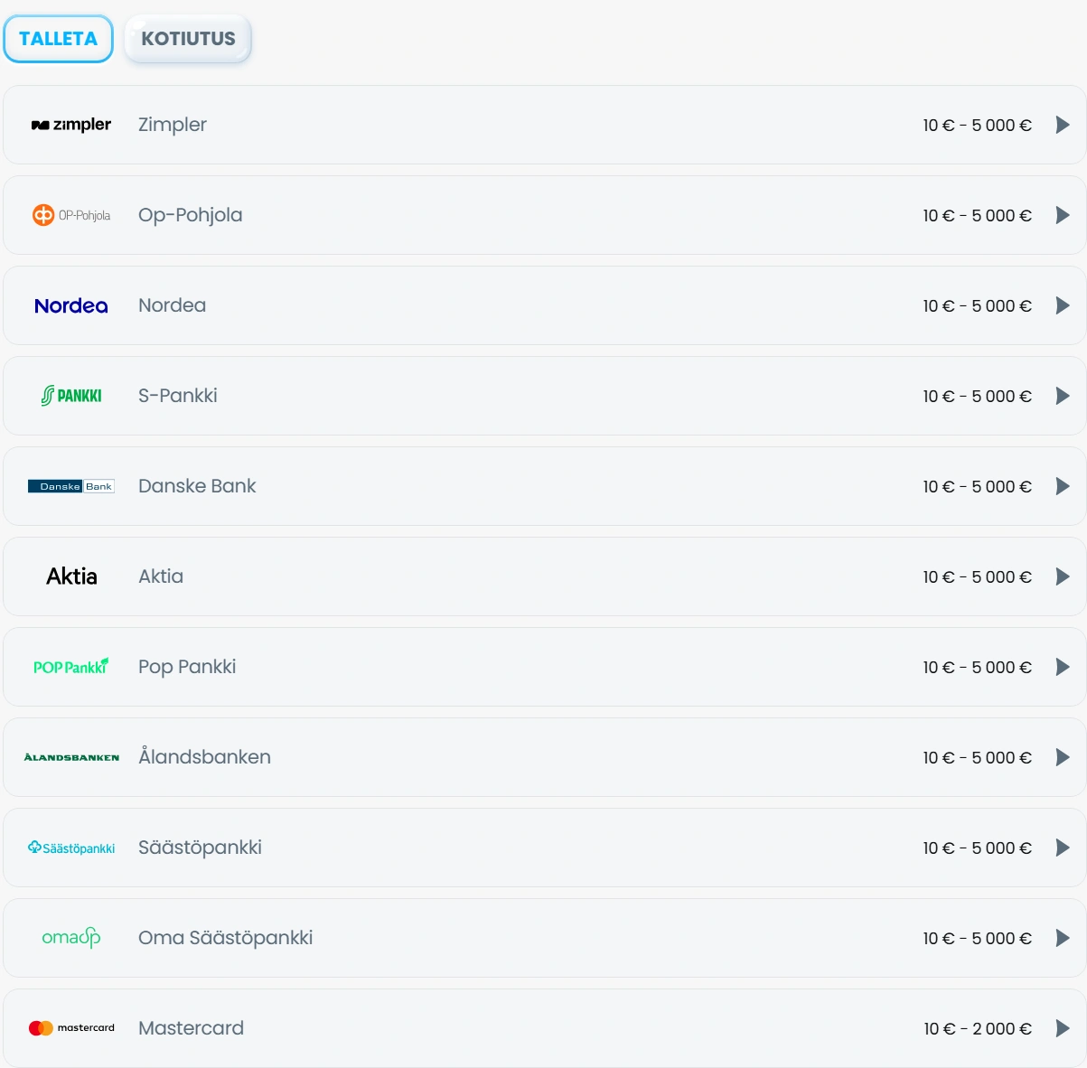
Task: Click the Ålandsbanken logo
Action: tap(70, 757)
